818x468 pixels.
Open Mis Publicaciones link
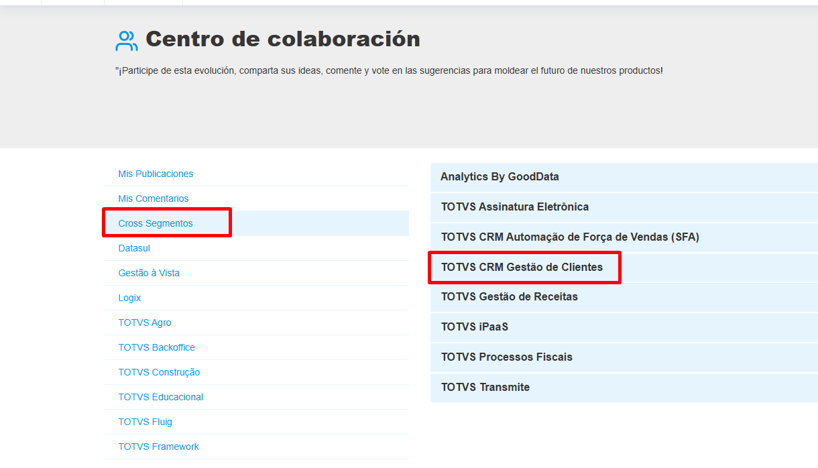[x=156, y=174]
